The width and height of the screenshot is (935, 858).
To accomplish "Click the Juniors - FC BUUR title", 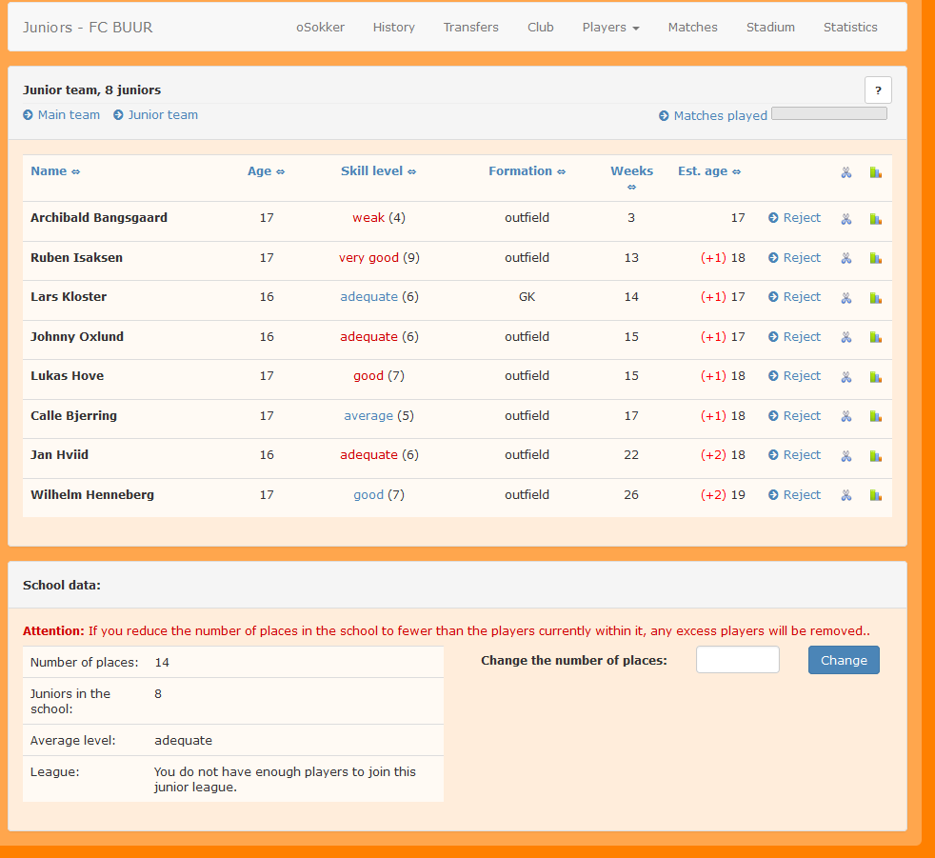I will point(88,28).
